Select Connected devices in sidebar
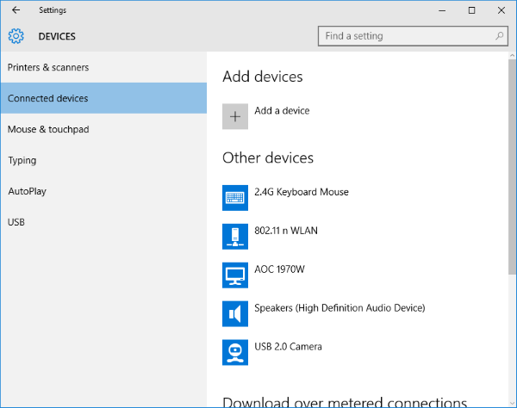The width and height of the screenshot is (517, 408). [x=48, y=98]
